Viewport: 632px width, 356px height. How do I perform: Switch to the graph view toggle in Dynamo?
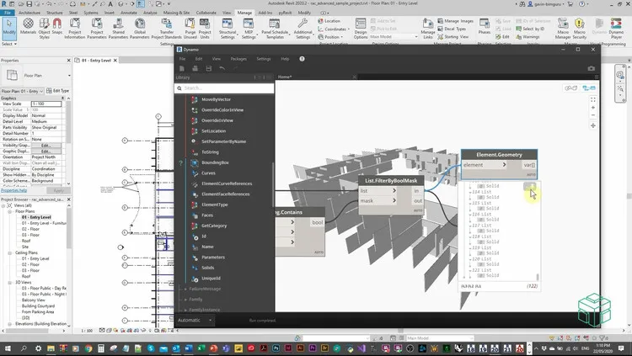pyautogui.click(x=588, y=88)
